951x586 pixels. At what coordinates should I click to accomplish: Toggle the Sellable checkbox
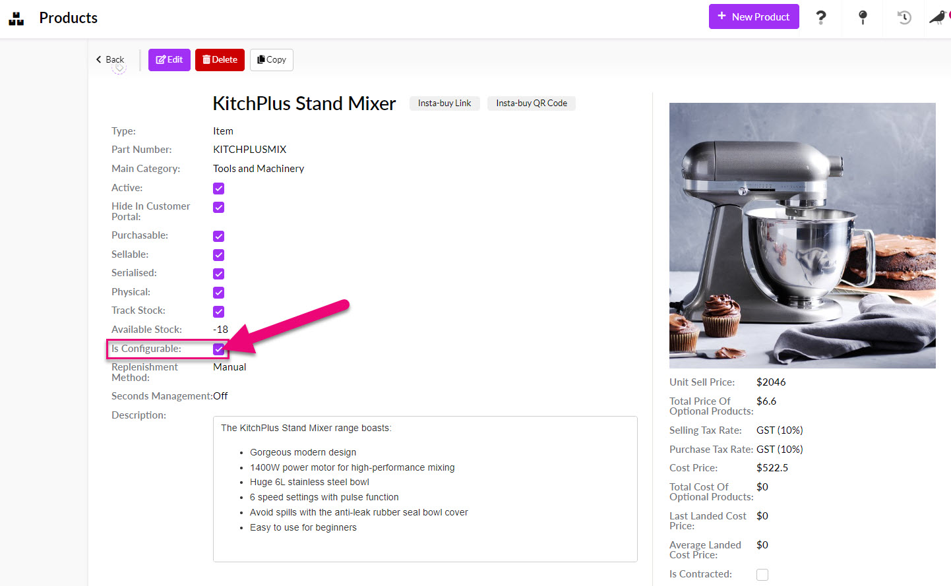(x=219, y=255)
